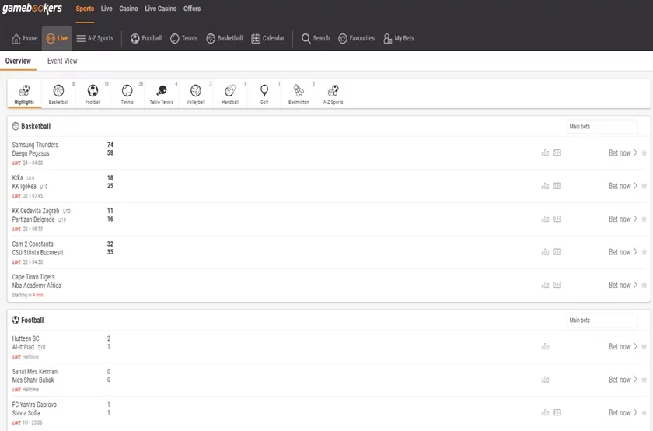Open the gamebookers logo homepage

pos(32,9)
